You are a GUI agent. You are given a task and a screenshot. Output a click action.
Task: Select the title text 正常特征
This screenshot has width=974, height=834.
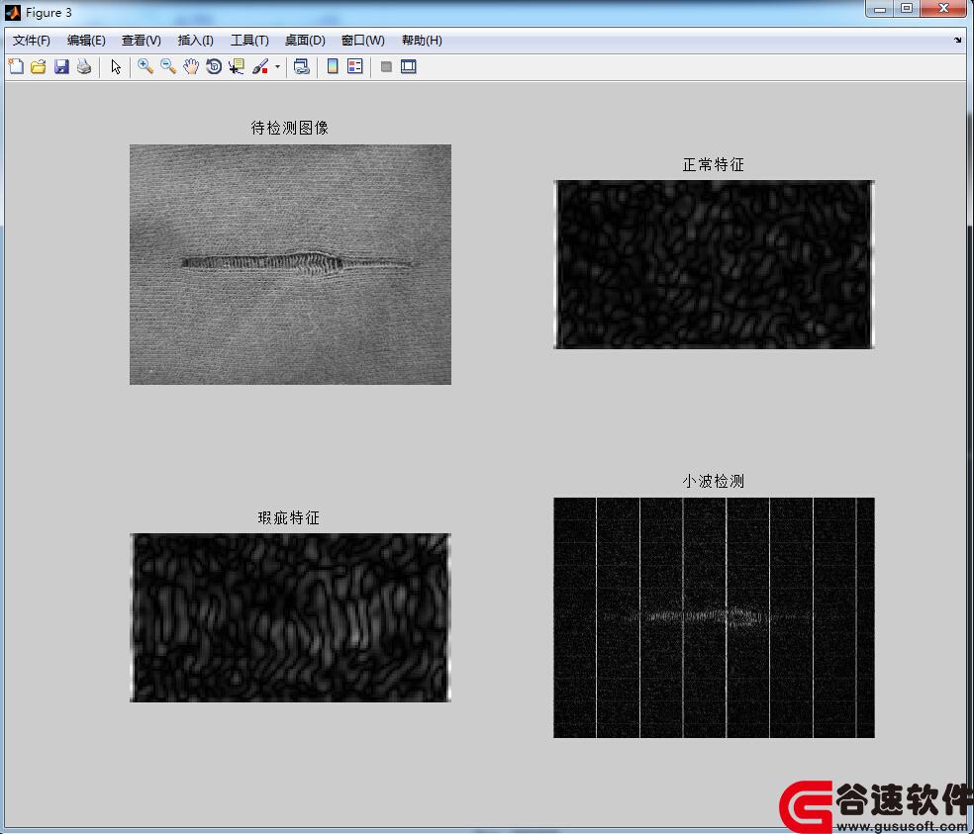click(x=713, y=164)
